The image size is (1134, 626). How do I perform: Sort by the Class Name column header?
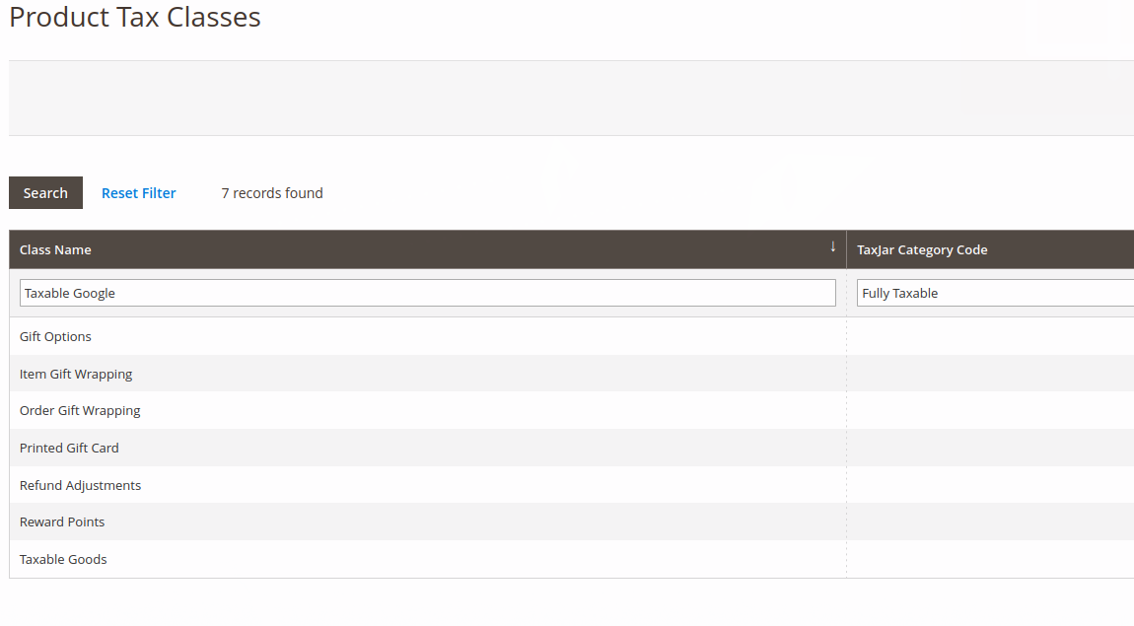click(x=55, y=249)
